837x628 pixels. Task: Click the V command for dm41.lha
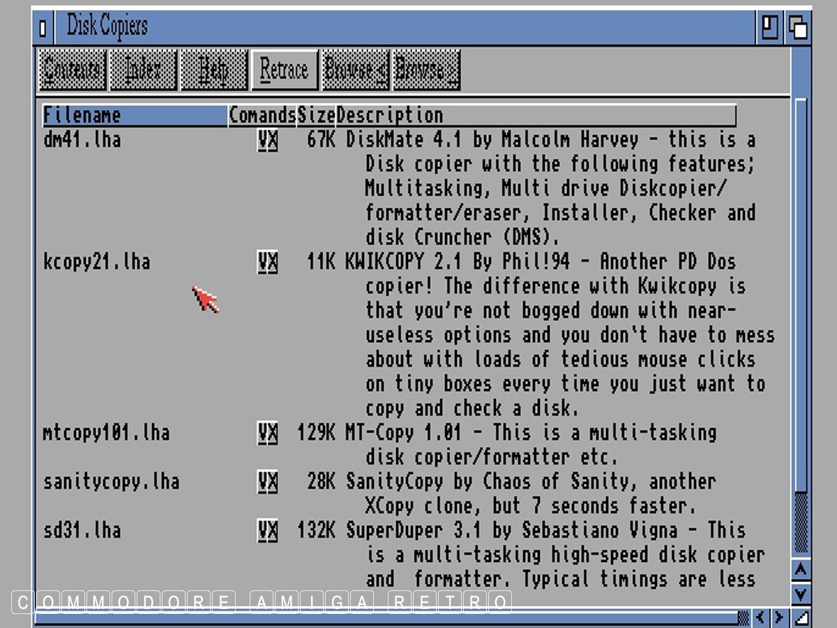[x=262, y=140]
